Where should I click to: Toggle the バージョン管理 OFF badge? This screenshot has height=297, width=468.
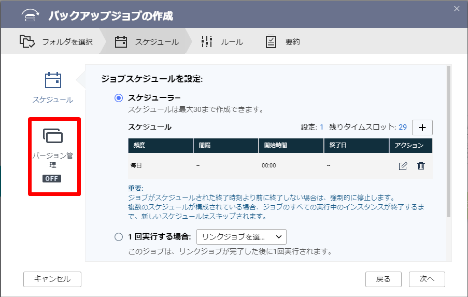point(52,178)
